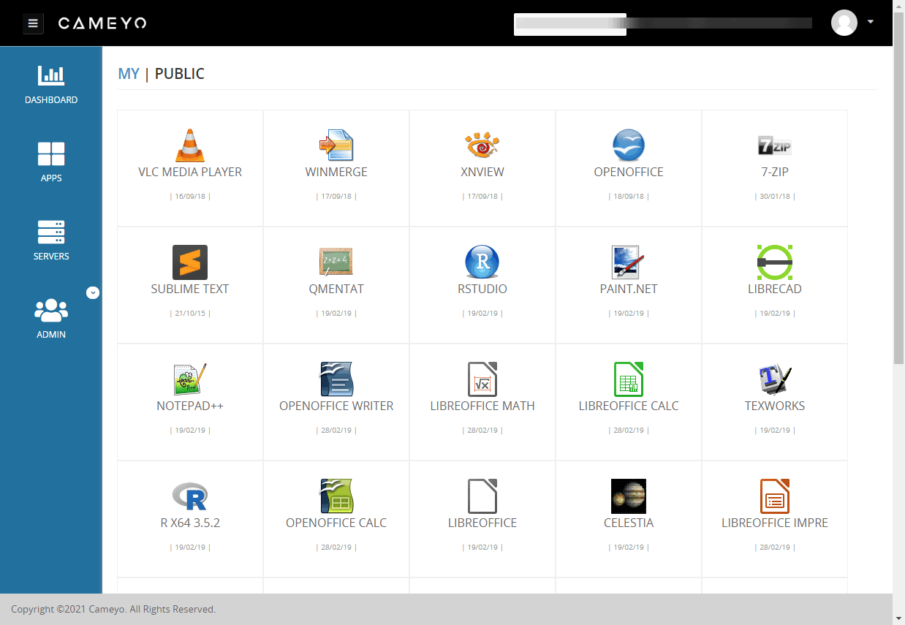Click the OPENOFFICE WRITER app name

coord(336,406)
